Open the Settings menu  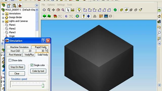click(61, 5)
